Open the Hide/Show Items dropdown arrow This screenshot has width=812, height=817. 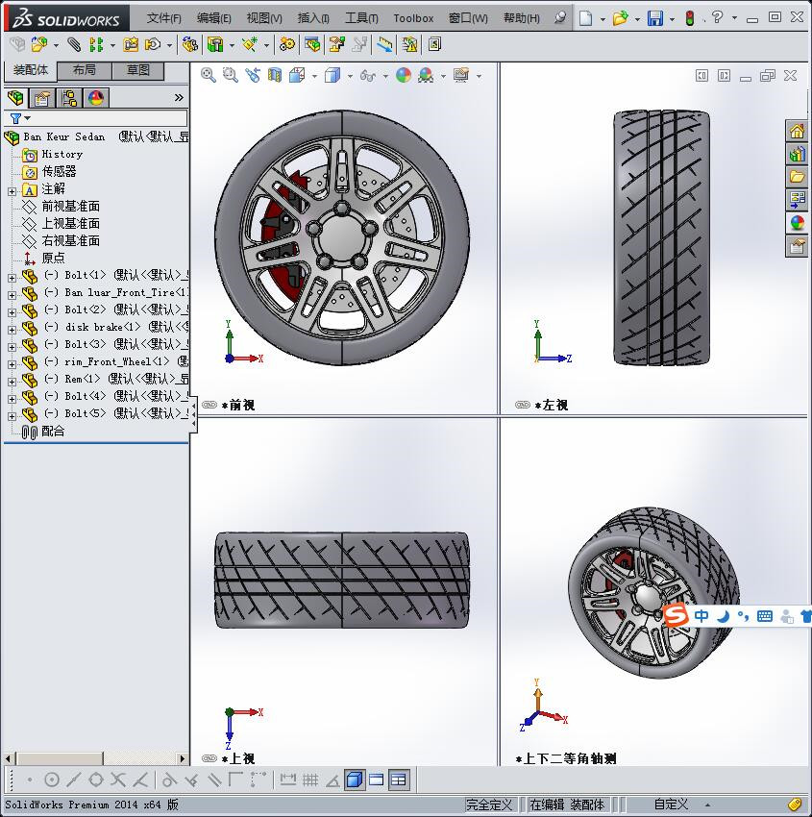coord(385,76)
